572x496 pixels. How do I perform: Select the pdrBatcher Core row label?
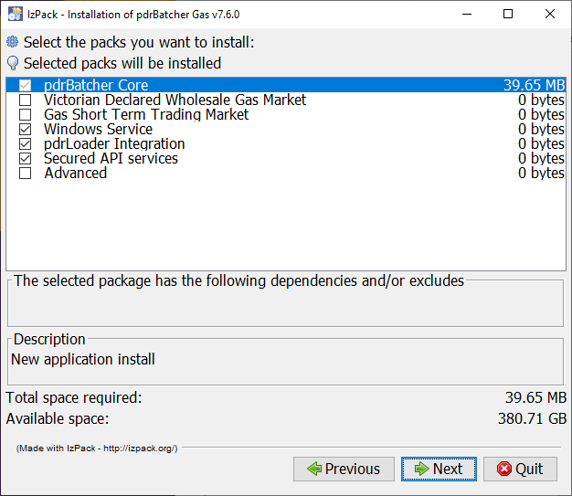[x=96, y=85]
